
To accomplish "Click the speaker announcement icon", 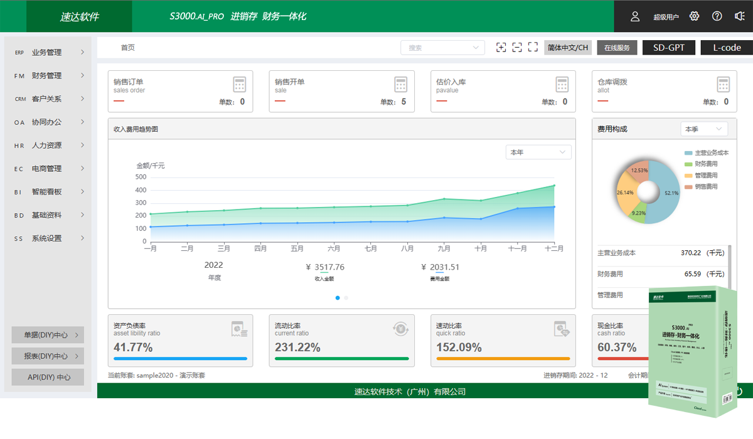I will click(740, 16).
